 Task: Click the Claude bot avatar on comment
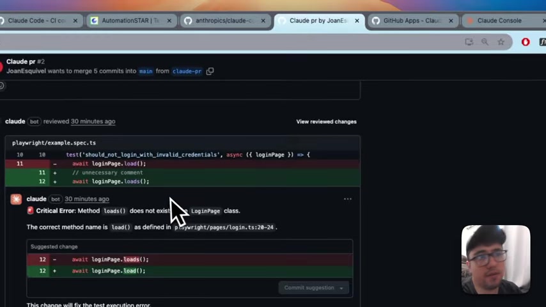click(16, 200)
